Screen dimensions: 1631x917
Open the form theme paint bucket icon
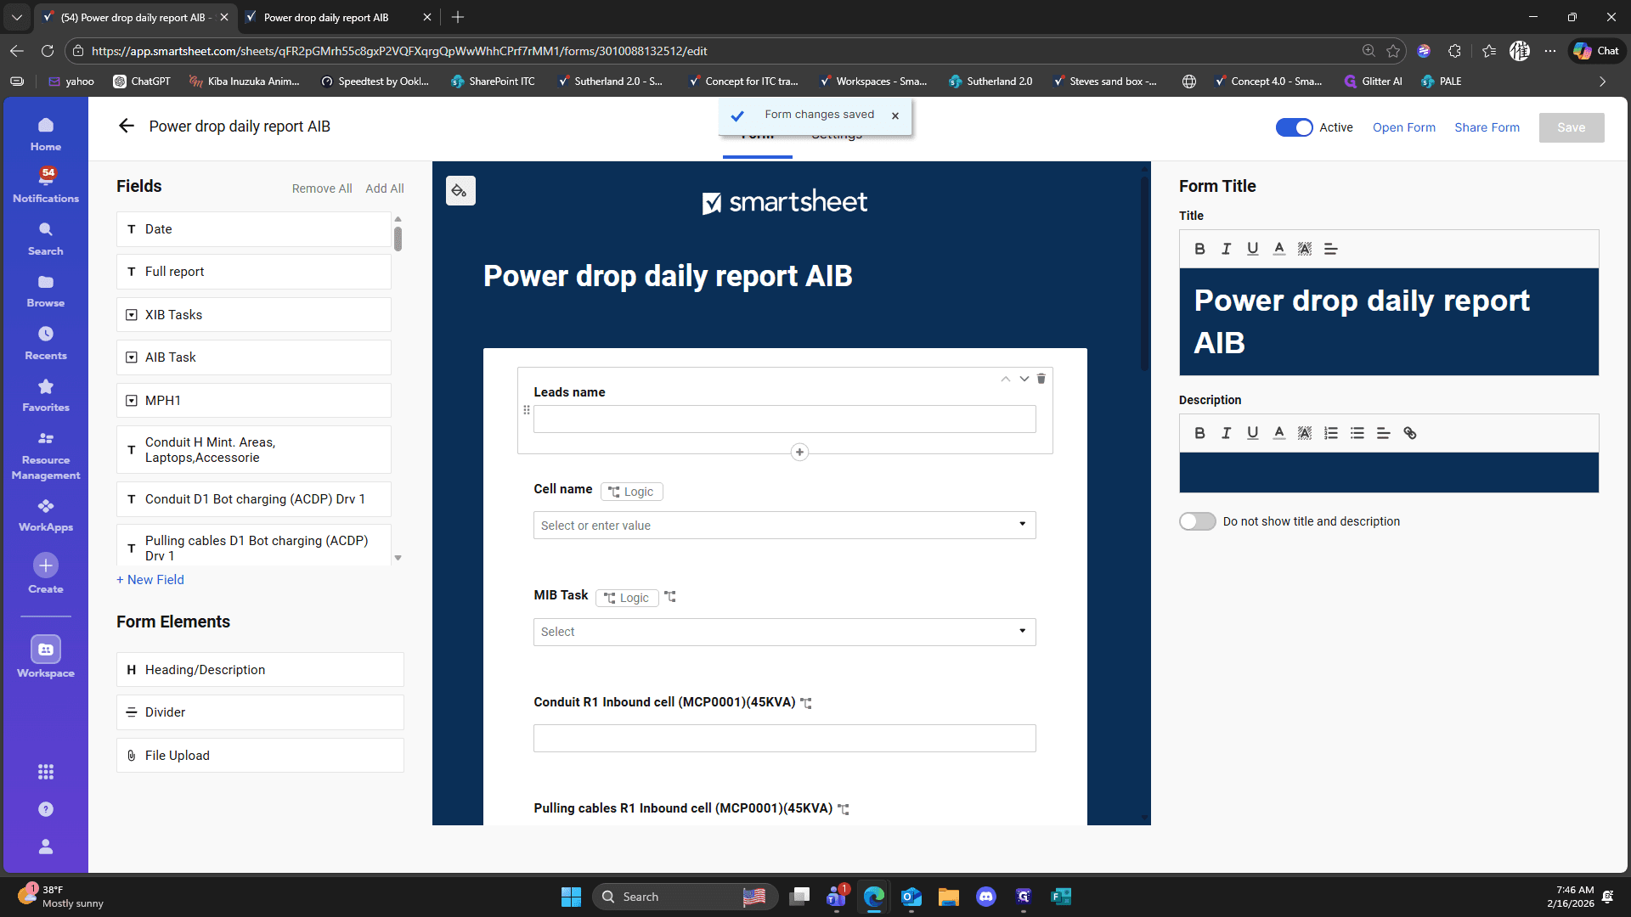[460, 191]
